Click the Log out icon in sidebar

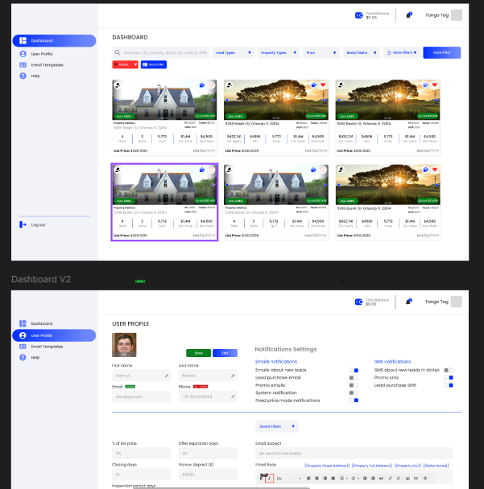(23, 224)
